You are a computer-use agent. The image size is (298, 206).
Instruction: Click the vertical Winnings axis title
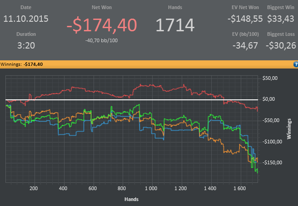[289, 129]
